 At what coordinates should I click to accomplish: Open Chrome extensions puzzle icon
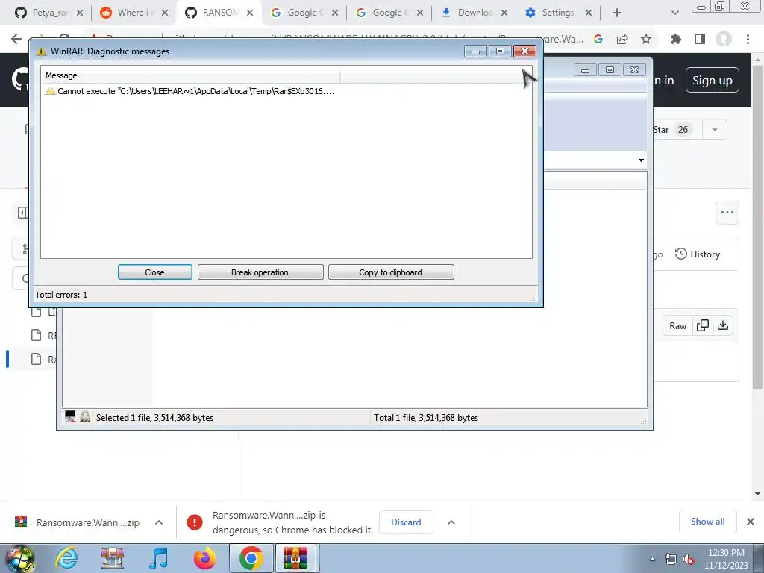click(676, 39)
